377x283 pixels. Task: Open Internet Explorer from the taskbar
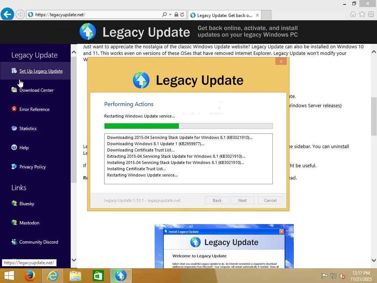(x=52, y=276)
